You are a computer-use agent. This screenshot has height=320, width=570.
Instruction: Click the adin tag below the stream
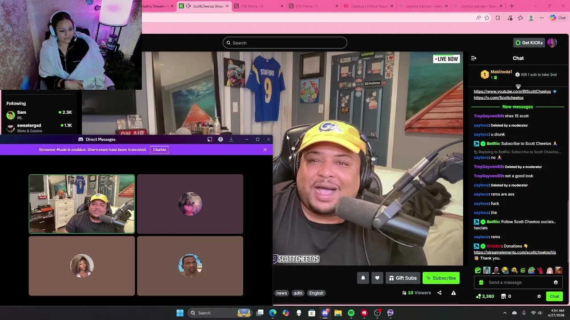tap(298, 293)
